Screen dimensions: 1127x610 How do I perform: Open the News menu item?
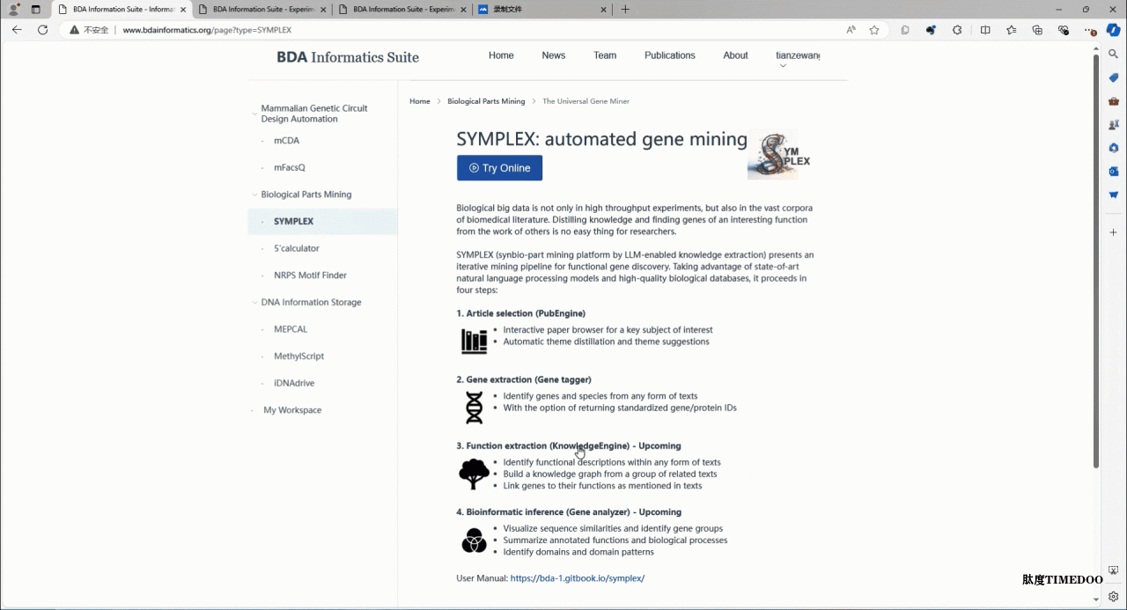(554, 55)
